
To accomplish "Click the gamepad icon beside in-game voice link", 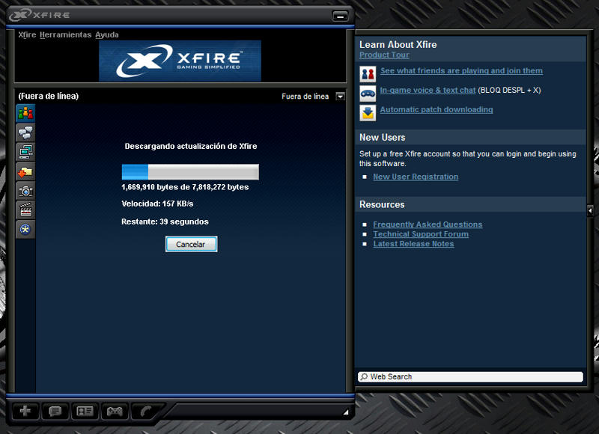I will 368,94.
